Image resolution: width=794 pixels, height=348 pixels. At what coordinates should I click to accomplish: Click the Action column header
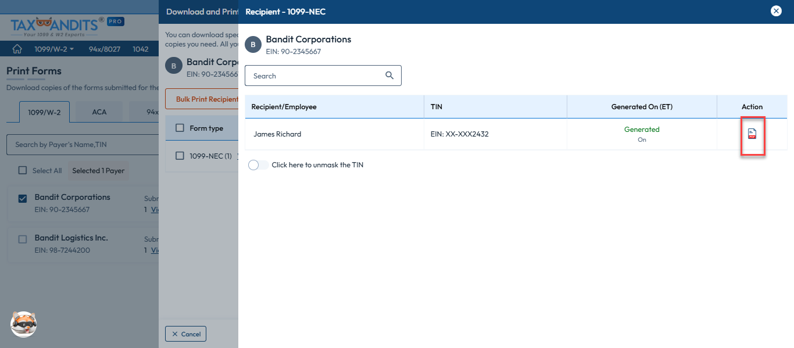click(x=752, y=107)
